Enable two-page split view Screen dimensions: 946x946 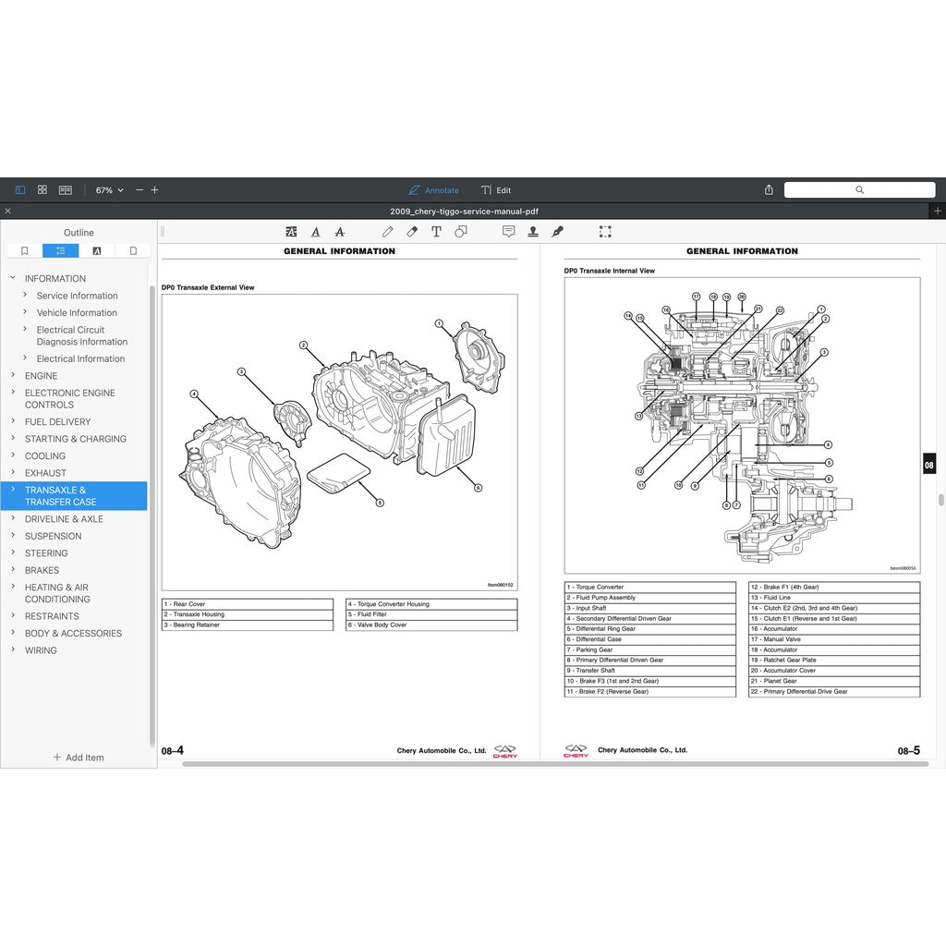click(66, 190)
